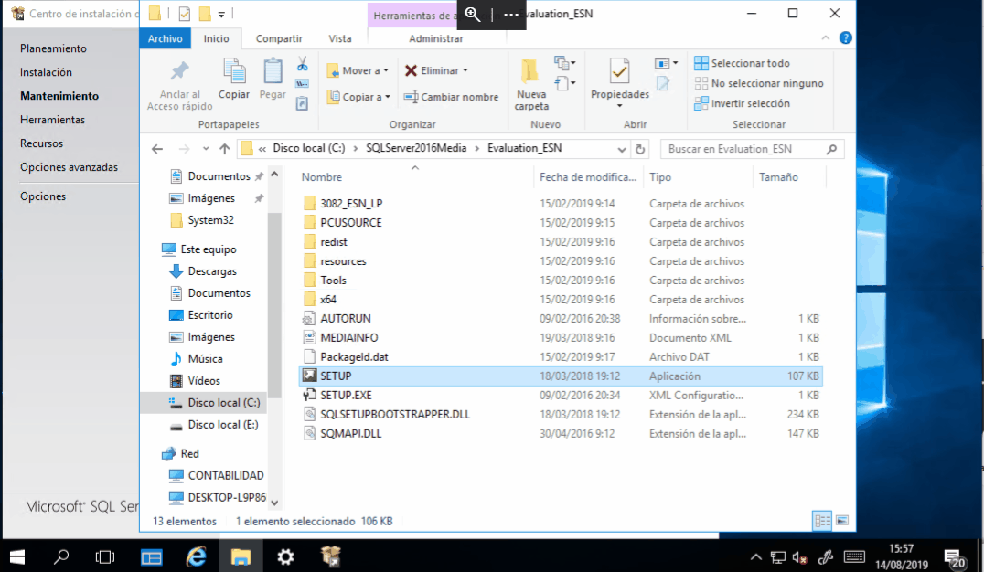Click the navigation pane scroll down arrow
The height and width of the screenshot is (572, 984).
(x=274, y=503)
